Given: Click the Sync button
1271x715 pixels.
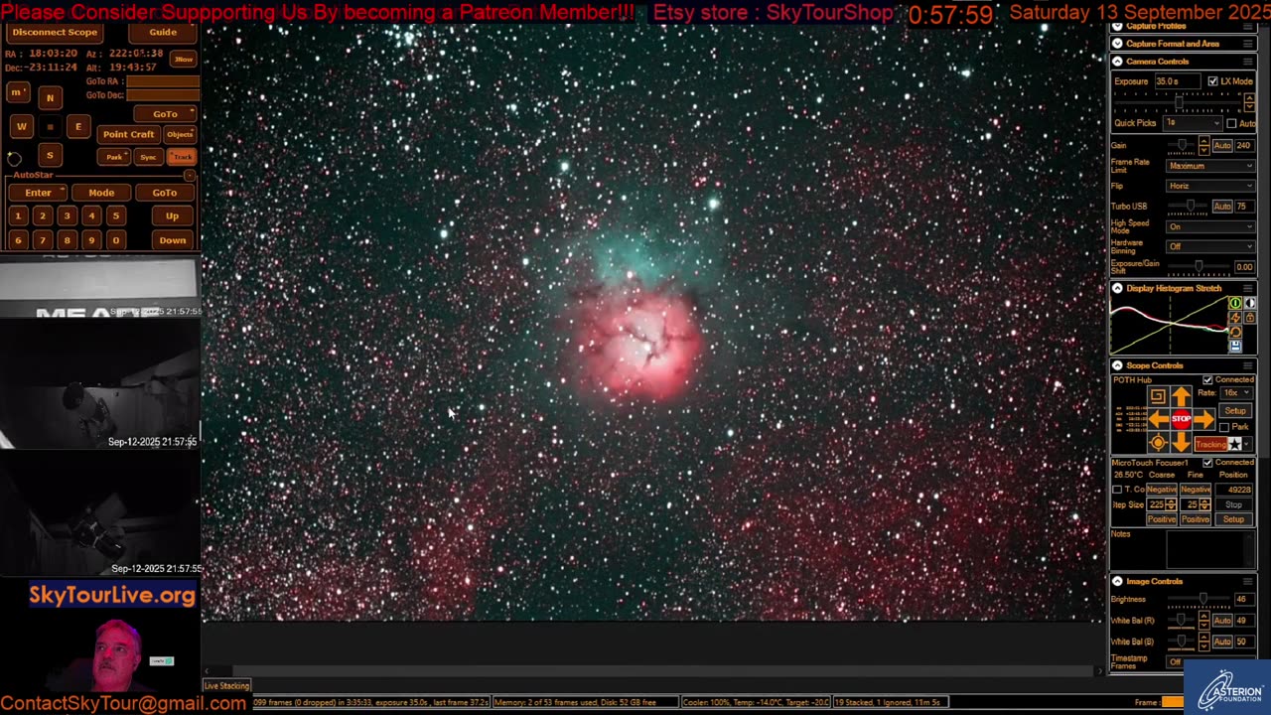Looking at the screenshot, I should (148, 157).
